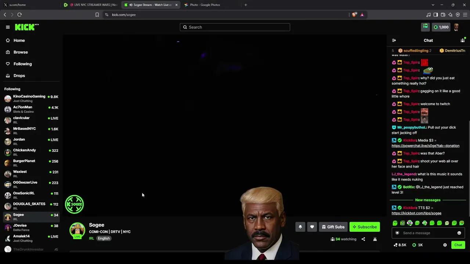Toggle the notification bell for Sogee
Screen dimensions: 470x264
[x=300, y=227]
